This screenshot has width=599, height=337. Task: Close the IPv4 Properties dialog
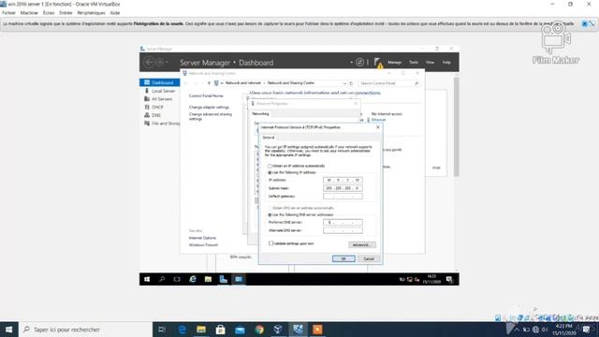378,127
